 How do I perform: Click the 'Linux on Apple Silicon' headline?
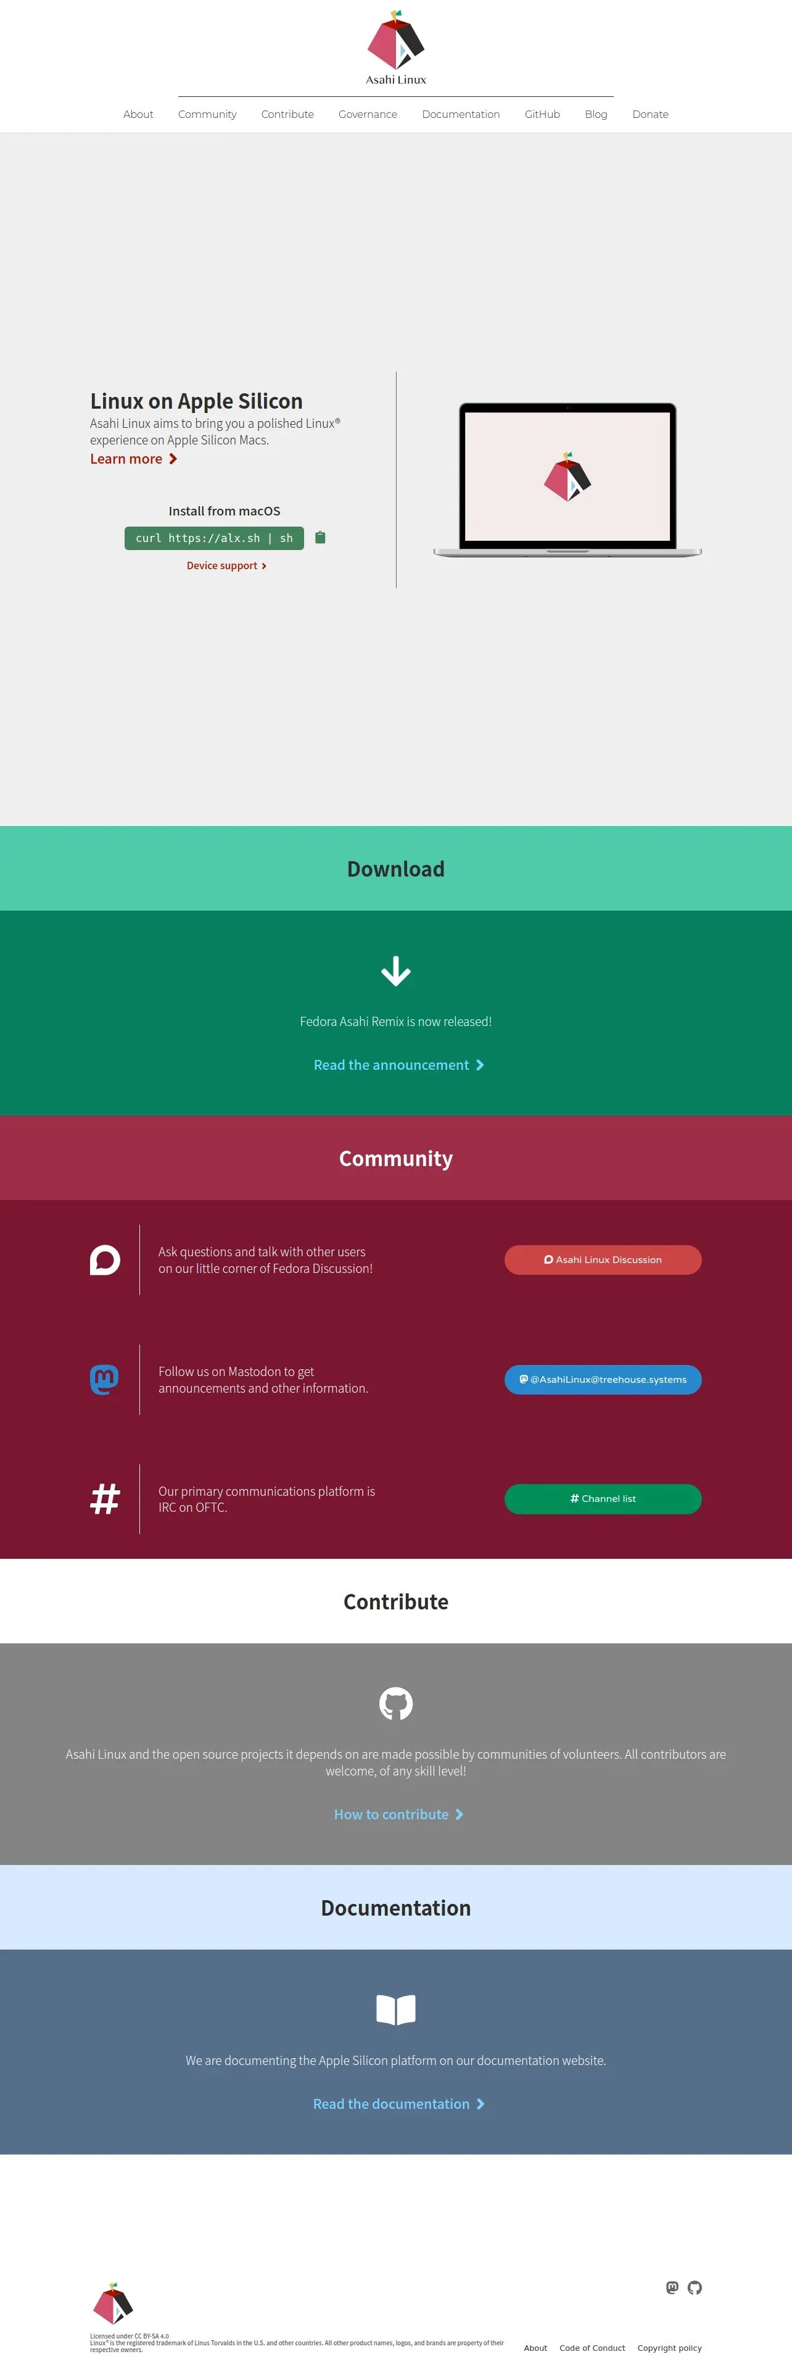click(x=196, y=401)
